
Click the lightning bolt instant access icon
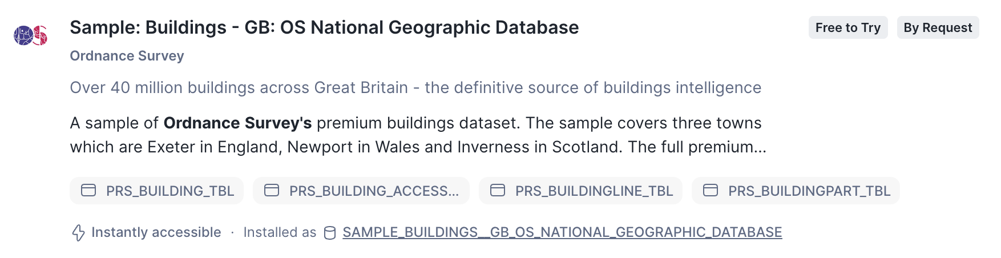pyautogui.click(x=78, y=233)
